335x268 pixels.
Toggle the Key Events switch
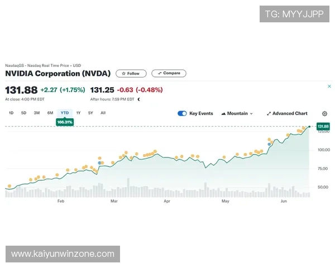point(182,113)
